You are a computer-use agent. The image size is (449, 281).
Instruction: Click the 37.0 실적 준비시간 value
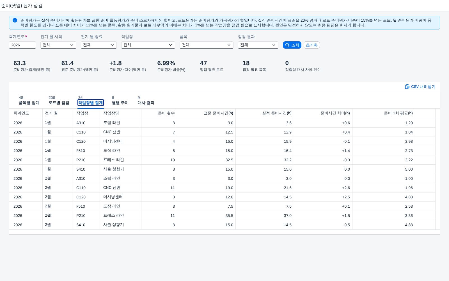tap(288, 216)
